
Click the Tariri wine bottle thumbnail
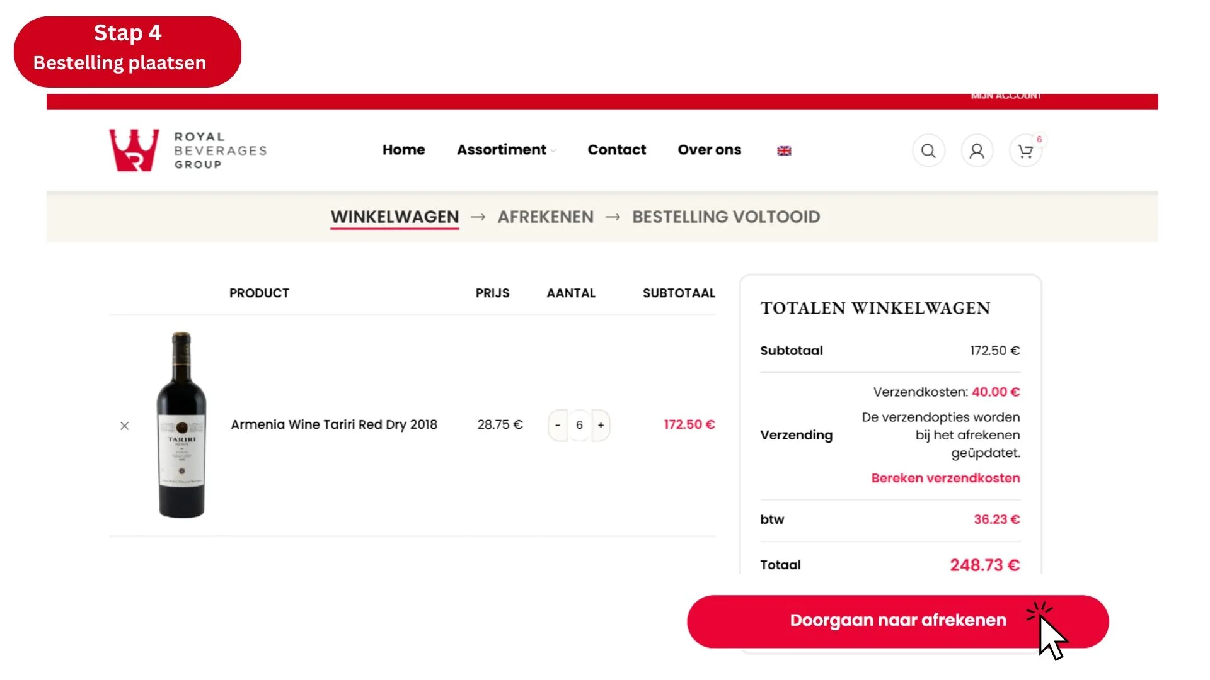pyautogui.click(x=181, y=425)
